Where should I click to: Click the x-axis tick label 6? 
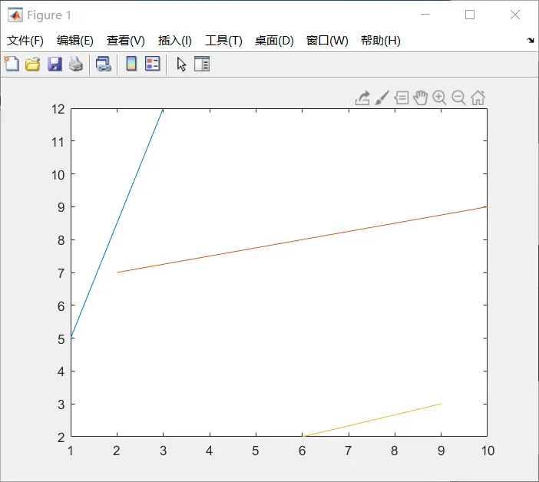coord(302,451)
